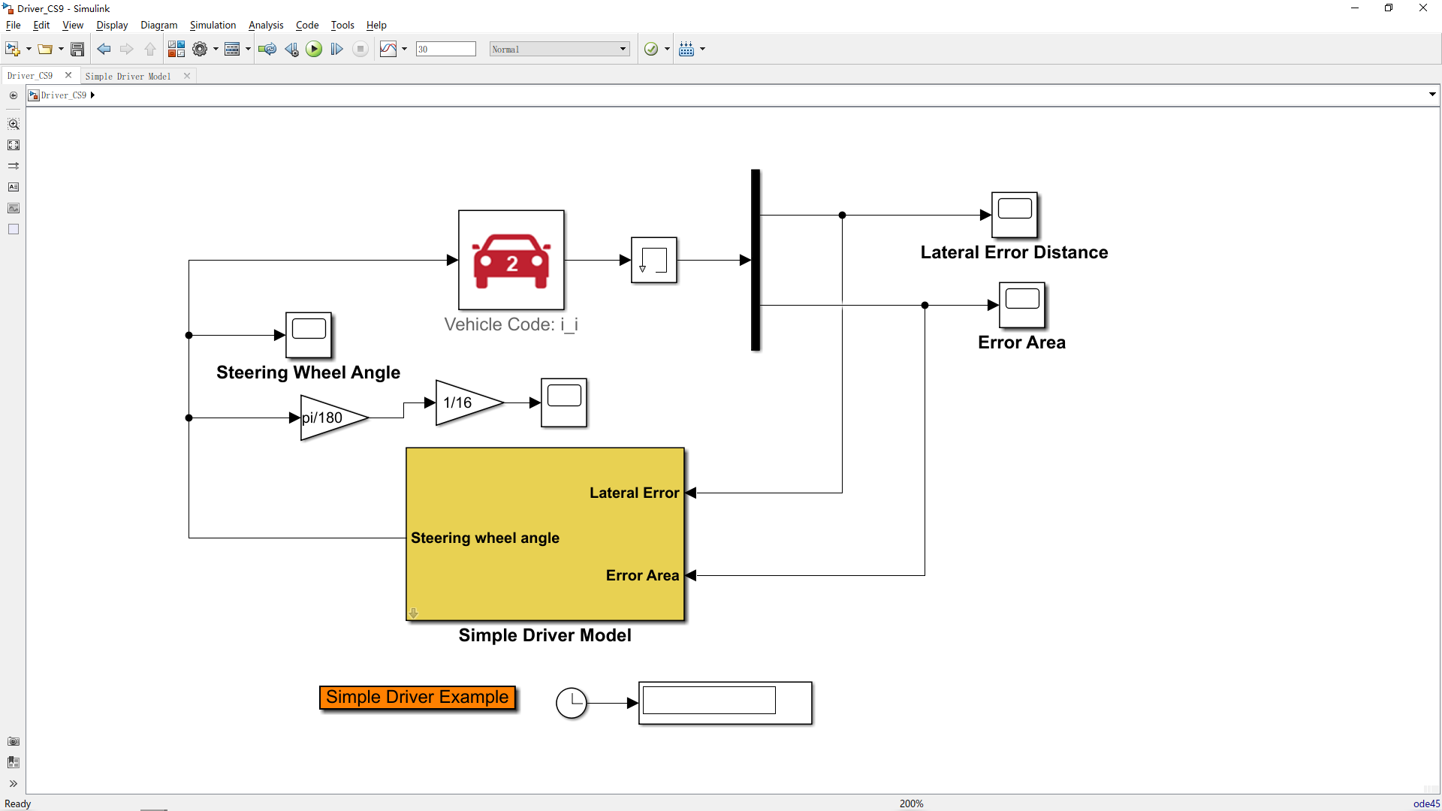Select the Run simulation icon

pyautogui.click(x=314, y=49)
